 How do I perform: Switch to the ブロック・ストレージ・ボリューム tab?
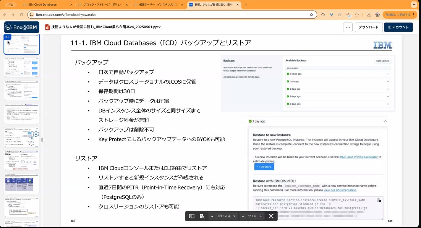pos(104,5)
